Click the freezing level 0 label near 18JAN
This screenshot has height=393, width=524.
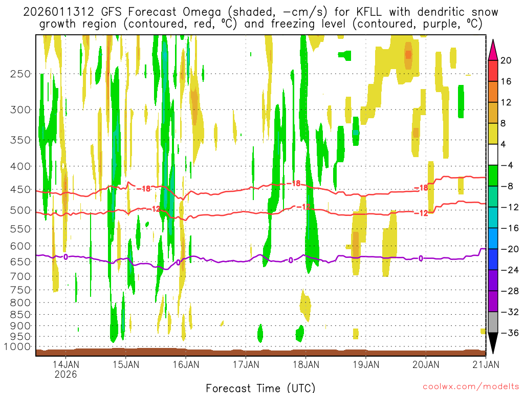coord(291,260)
